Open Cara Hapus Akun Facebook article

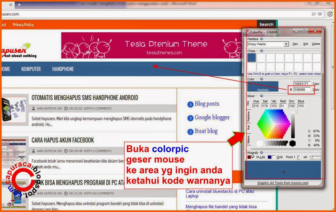click(x=63, y=140)
